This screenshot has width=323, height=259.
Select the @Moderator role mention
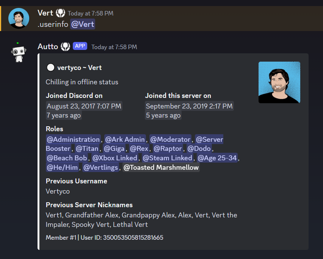pos(170,140)
